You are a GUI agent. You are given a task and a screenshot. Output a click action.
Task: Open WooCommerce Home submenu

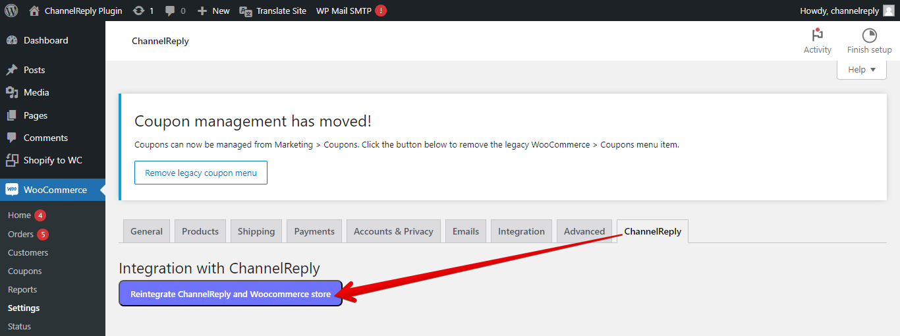click(x=19, y=215)
